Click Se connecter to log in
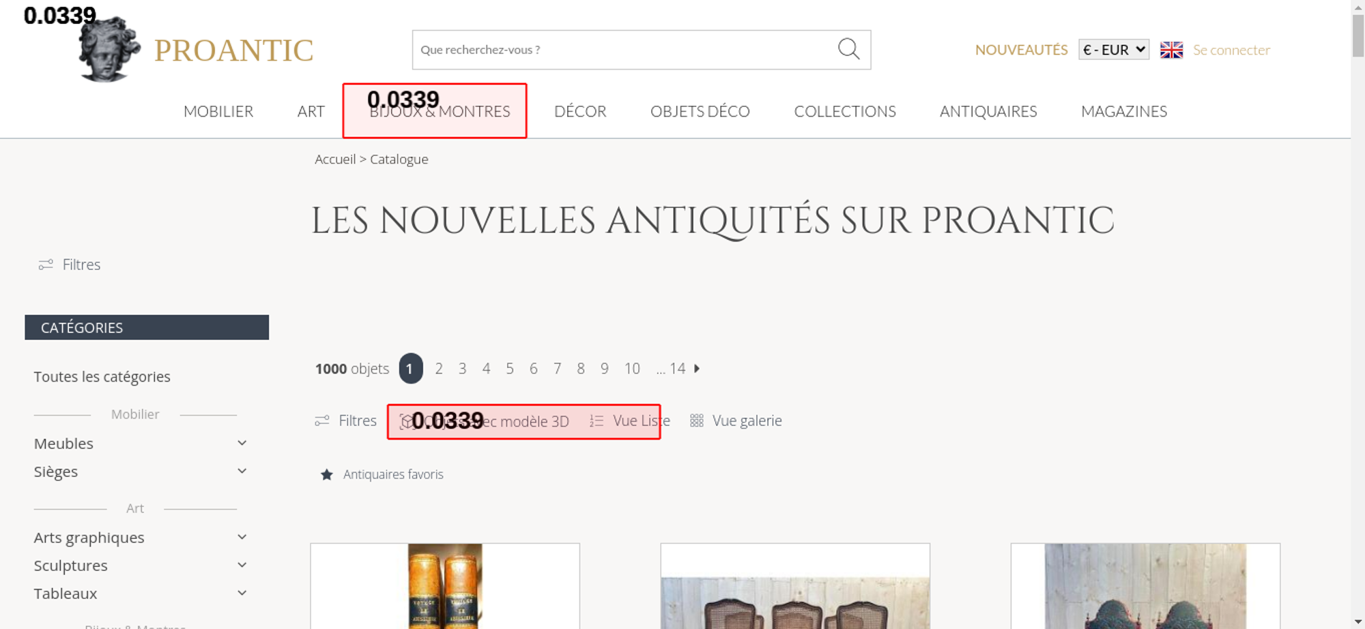1365x629 pixels. click(x=1231, y=50)
